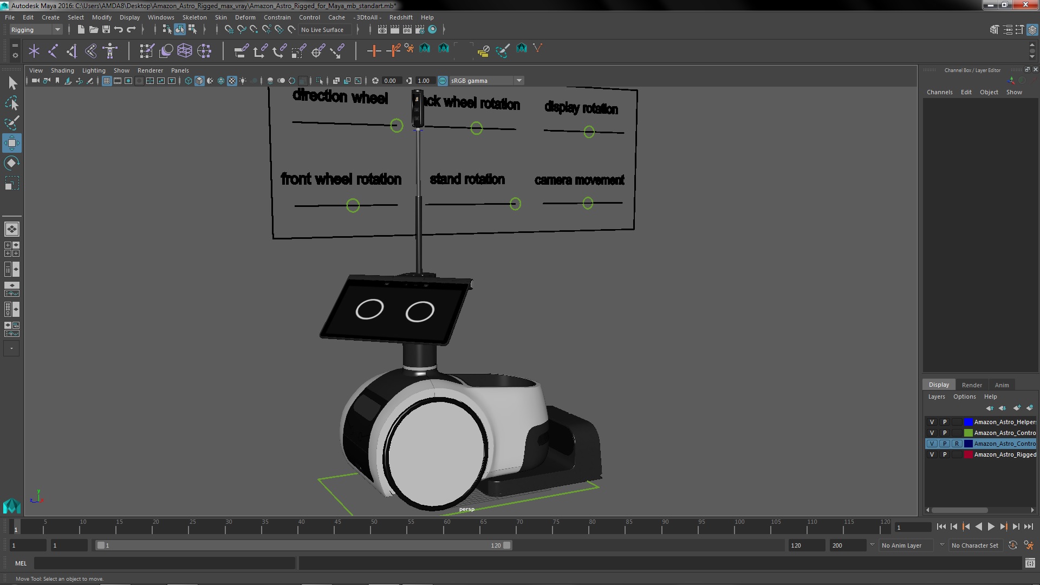Viewport: 1040px width, 585px height.
Task: Go to the start of playback range
Action: 941,526
